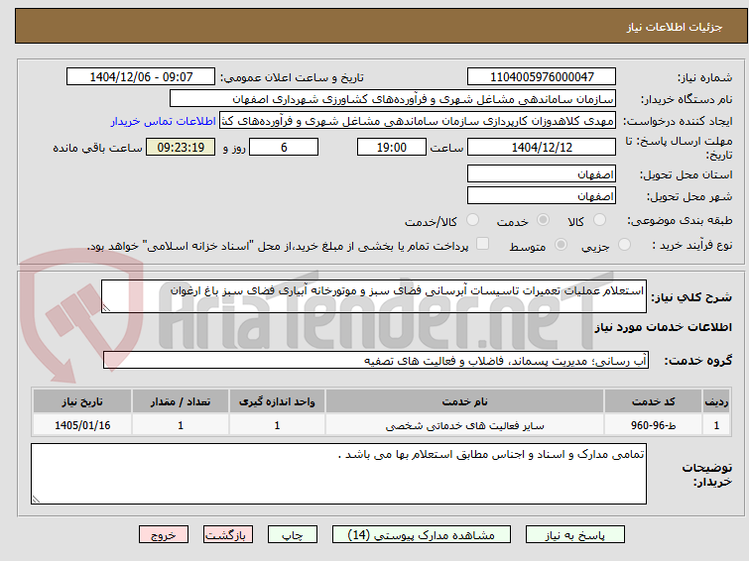This screenshot has width=749, height=561.
Task: Click the توضیحات خریدار text area
Action: coord(338,474)
